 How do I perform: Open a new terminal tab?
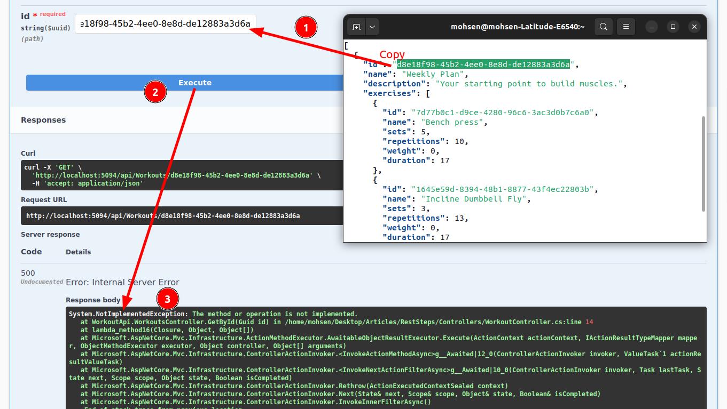click(356, 27)
